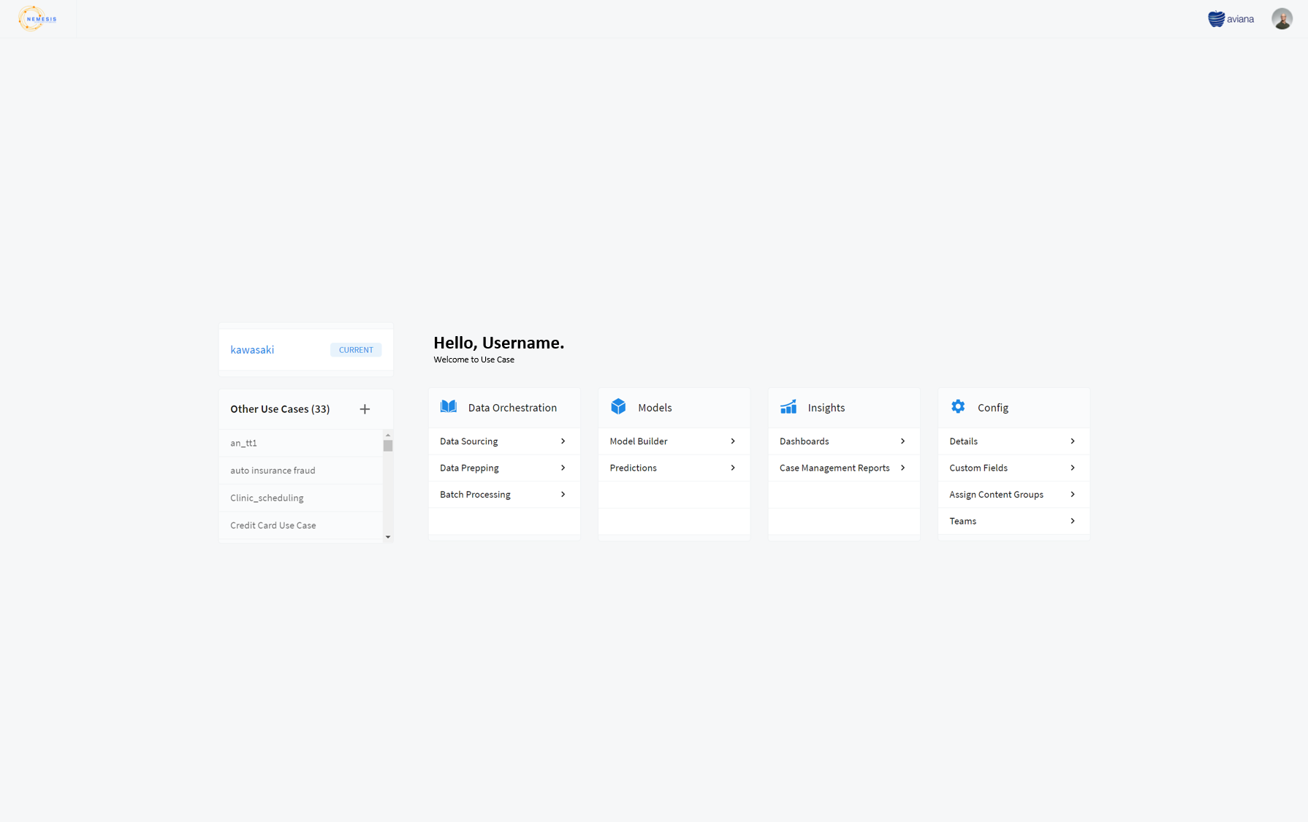The image size is (1308, 822).
Task: Open the Dashboards entry under Insights
Action: (804, 441)
